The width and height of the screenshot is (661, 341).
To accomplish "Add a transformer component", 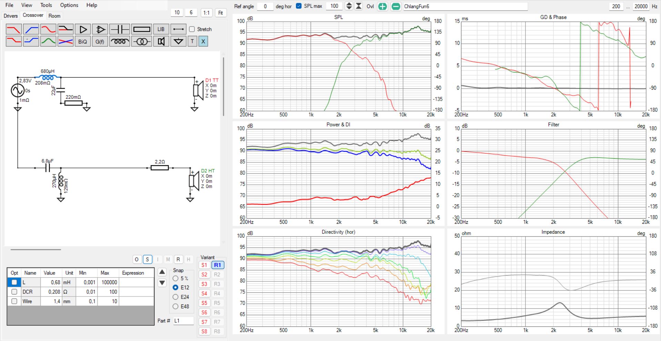I will pos(141,41).
